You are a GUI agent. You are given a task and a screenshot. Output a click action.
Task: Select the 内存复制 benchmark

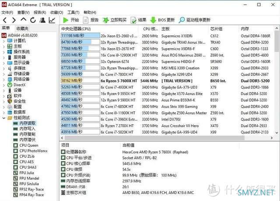click(x=24, y=134)
